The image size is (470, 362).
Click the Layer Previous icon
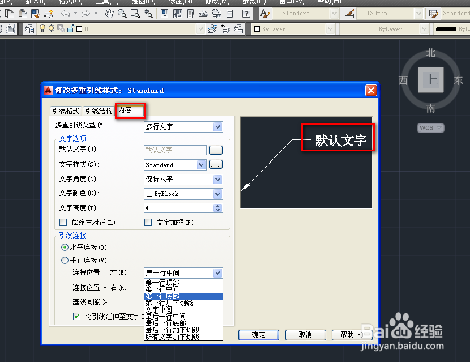(x=225, y=29)
